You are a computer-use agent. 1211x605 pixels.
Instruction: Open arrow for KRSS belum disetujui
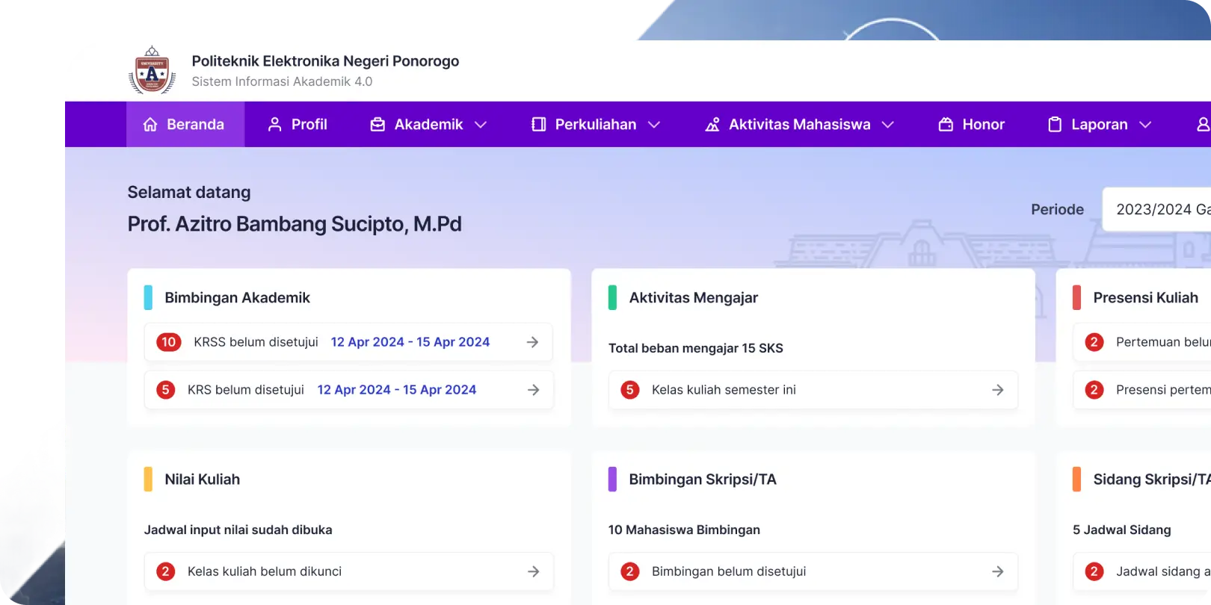point(533,342)
